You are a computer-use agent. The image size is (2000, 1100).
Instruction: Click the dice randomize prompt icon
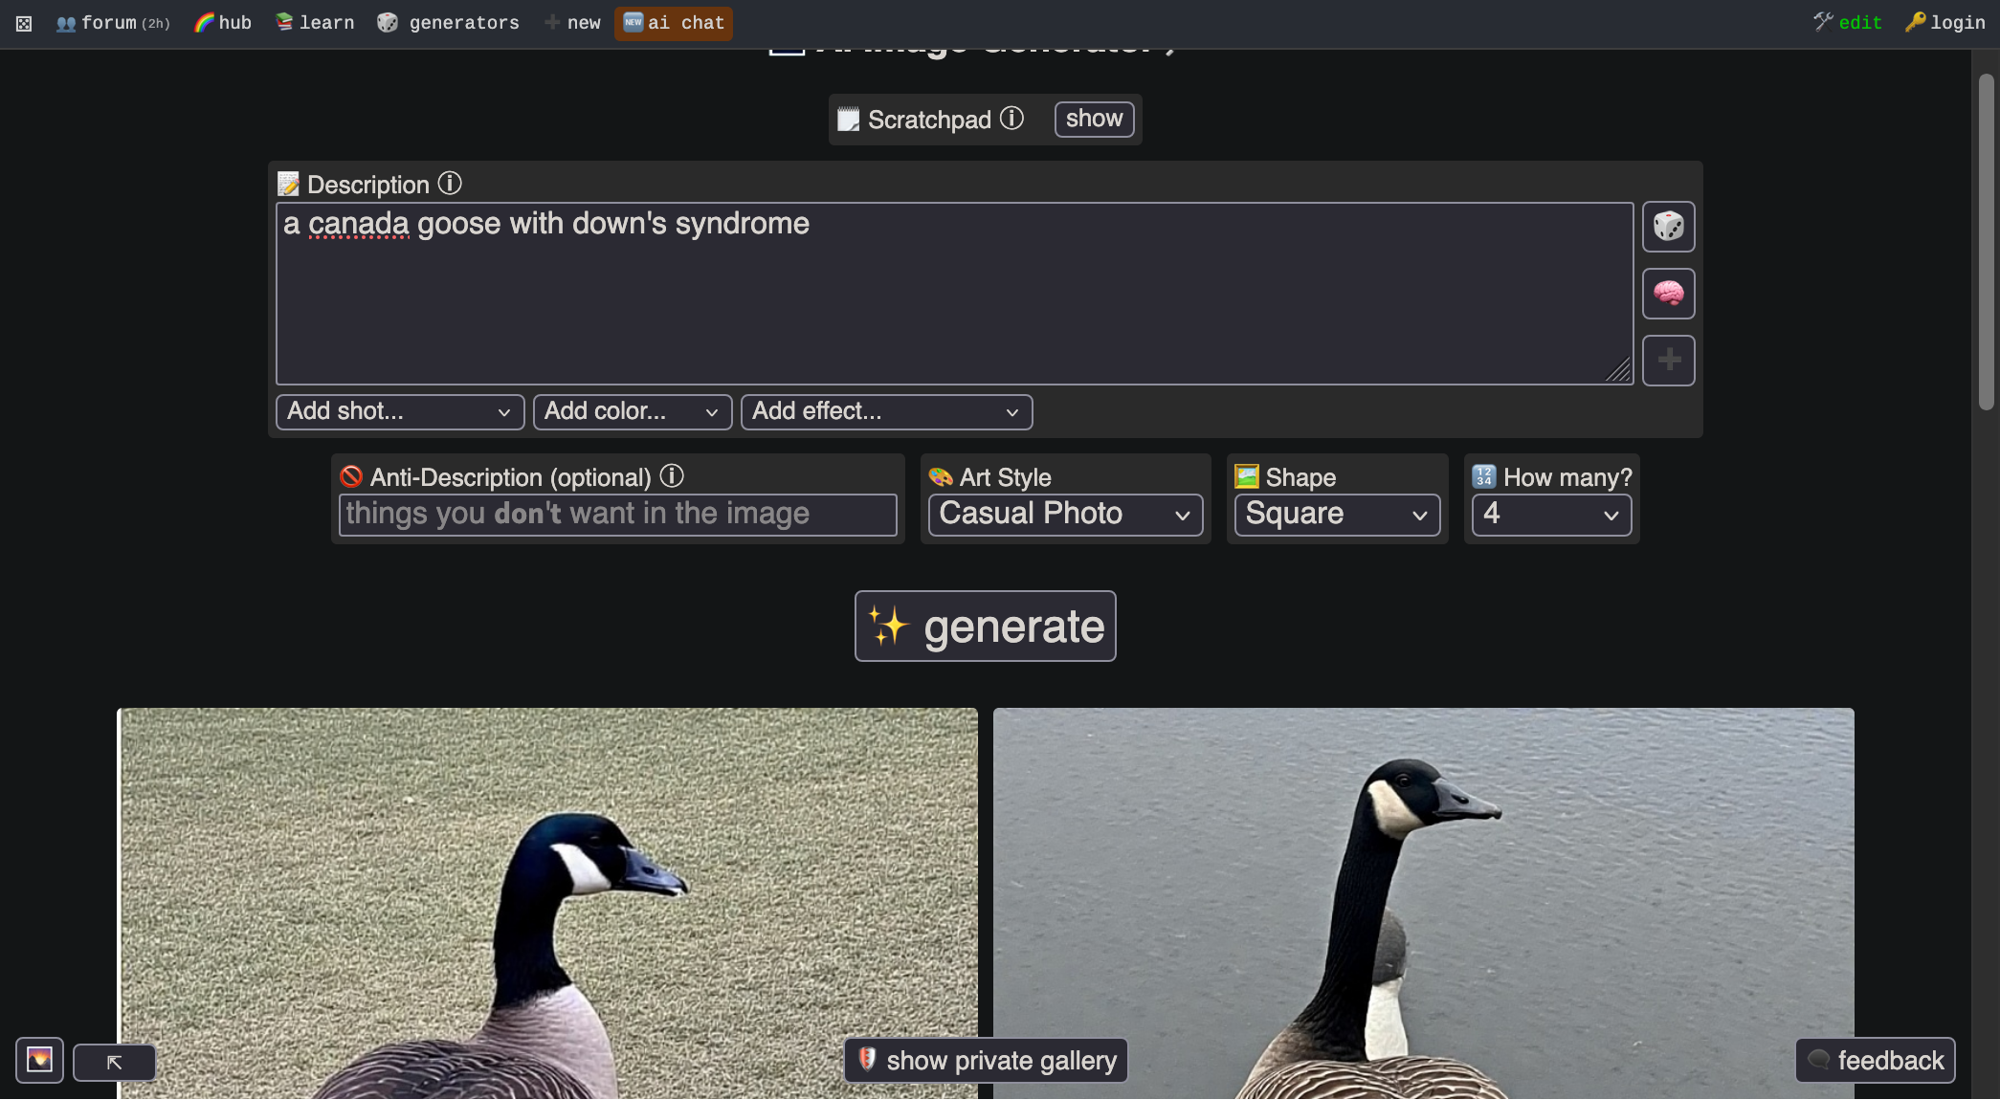pyautogui.click(x=1668, y=227)
